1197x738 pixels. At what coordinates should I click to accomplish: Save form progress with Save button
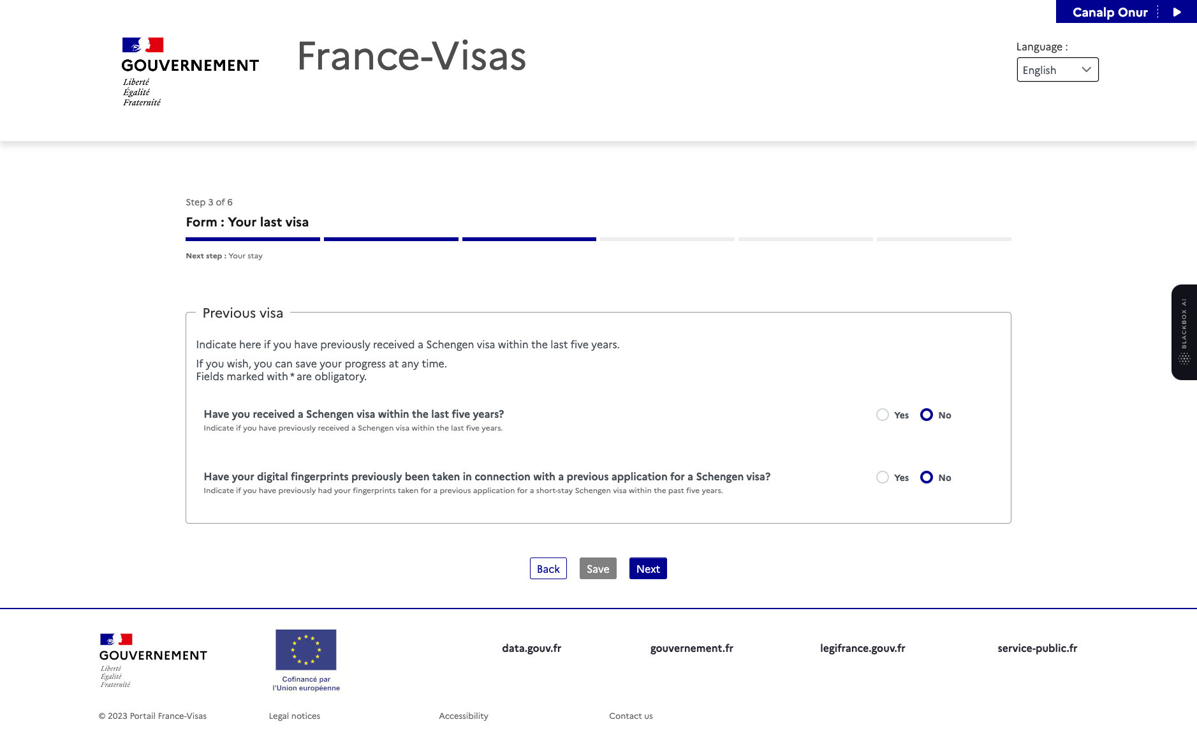point(598,568)
